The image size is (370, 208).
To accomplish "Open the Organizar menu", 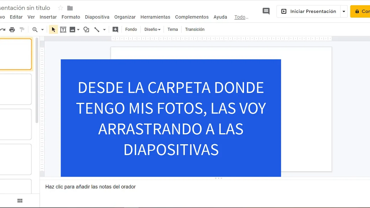I will coord(125,17).
